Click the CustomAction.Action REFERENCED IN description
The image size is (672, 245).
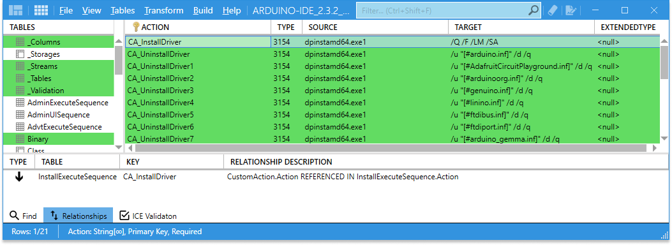(x=343, y=177)
